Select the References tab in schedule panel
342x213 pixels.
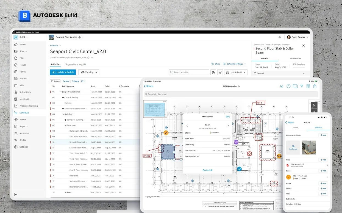coord(295,59)
